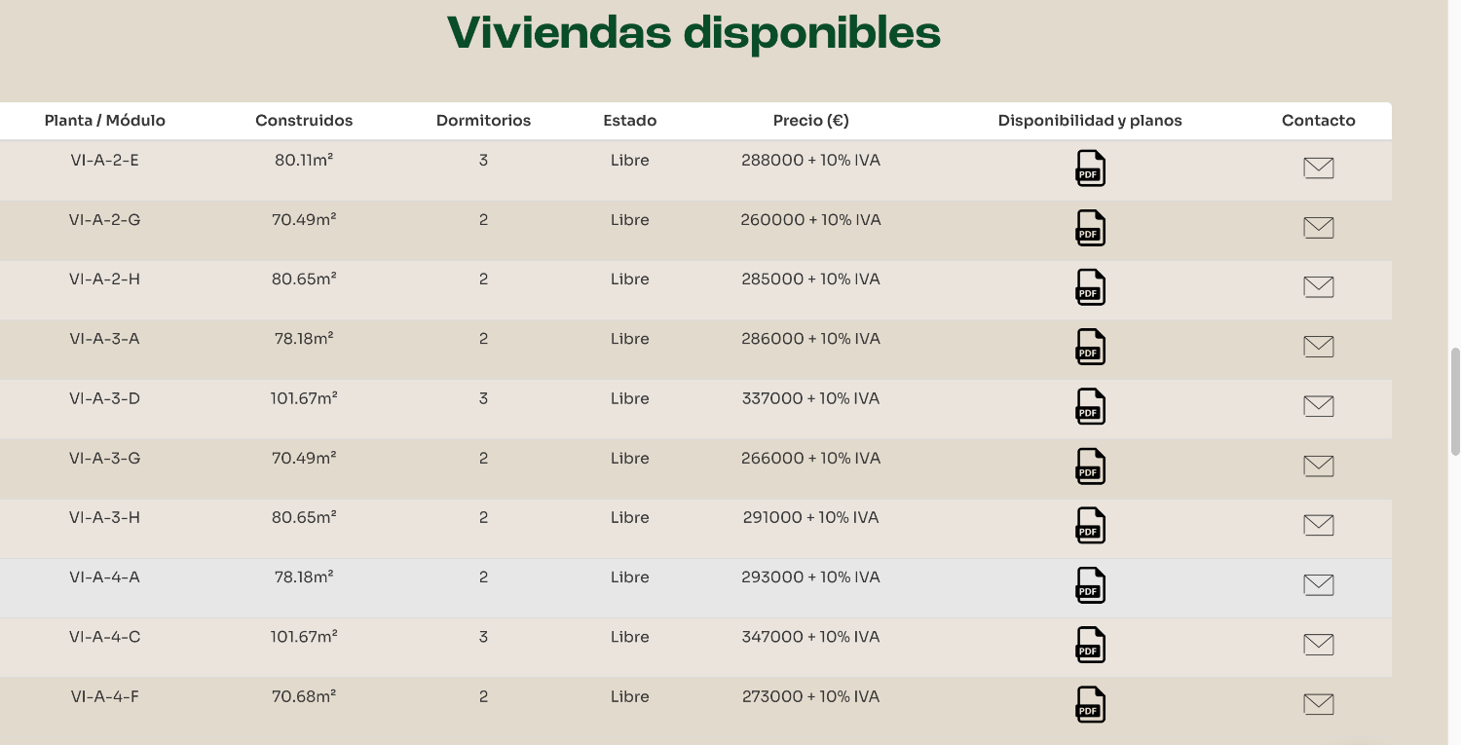Image resolution: width=1461 pixels, height=745 pixels.
Task: Click the 347000 + 10% IVA price
Action: pyautogui.click(x=810, y=637)
